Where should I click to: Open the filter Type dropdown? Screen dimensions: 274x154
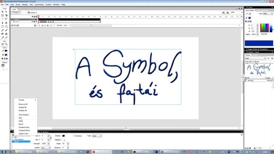[97, 136]
